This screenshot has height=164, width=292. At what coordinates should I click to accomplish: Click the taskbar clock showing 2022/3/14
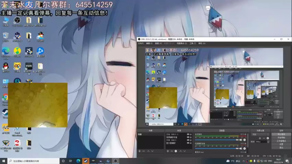pos(278,161)
